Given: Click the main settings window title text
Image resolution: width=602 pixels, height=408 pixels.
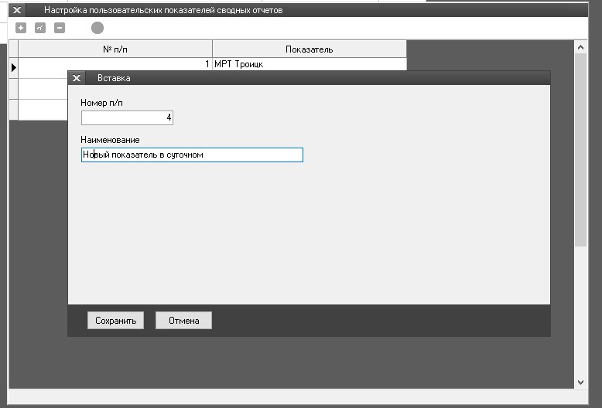Looking at the screenshot, I should 163,10.
